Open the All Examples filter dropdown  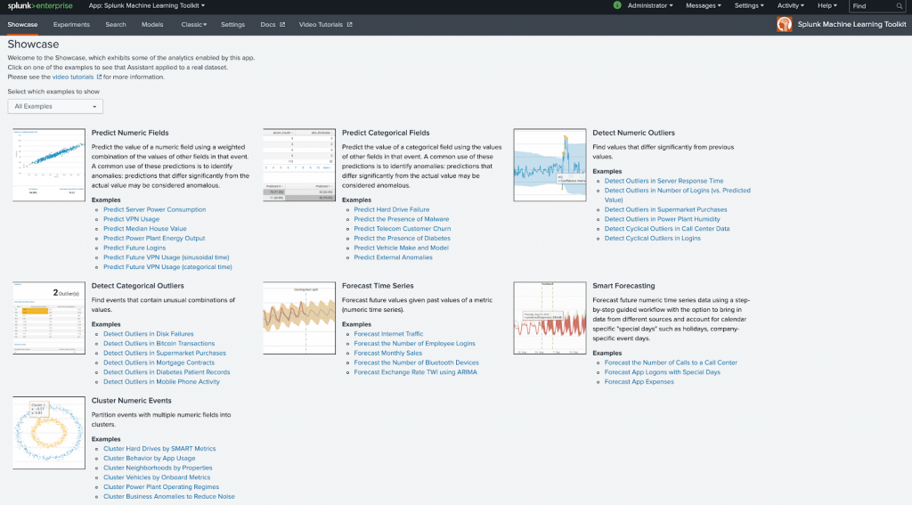coord(55,107)
